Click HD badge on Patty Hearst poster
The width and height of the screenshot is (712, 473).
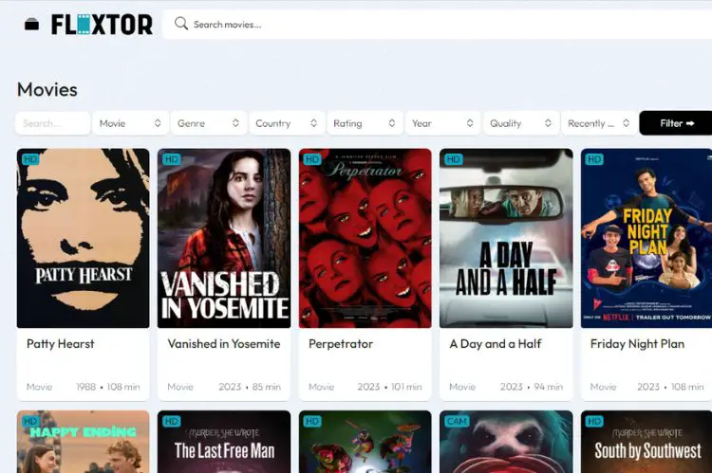pyautogui.click(x=30, y=159)
